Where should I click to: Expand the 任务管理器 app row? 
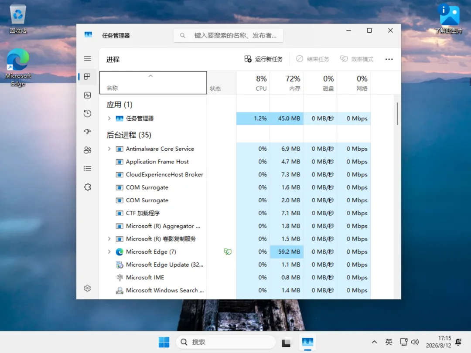109,118
